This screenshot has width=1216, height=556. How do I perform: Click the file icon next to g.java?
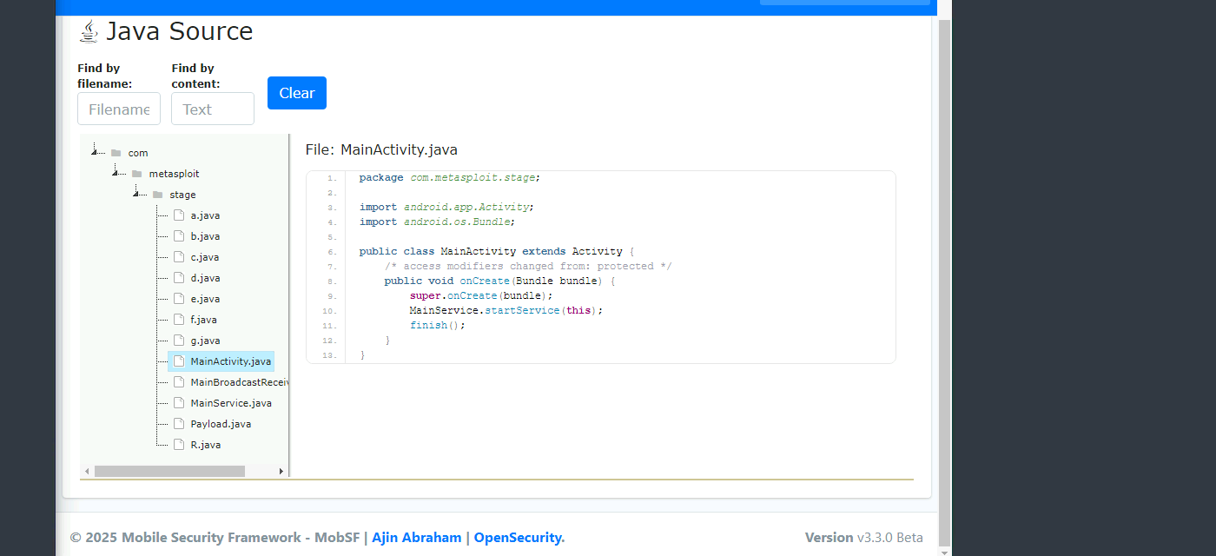178,341
